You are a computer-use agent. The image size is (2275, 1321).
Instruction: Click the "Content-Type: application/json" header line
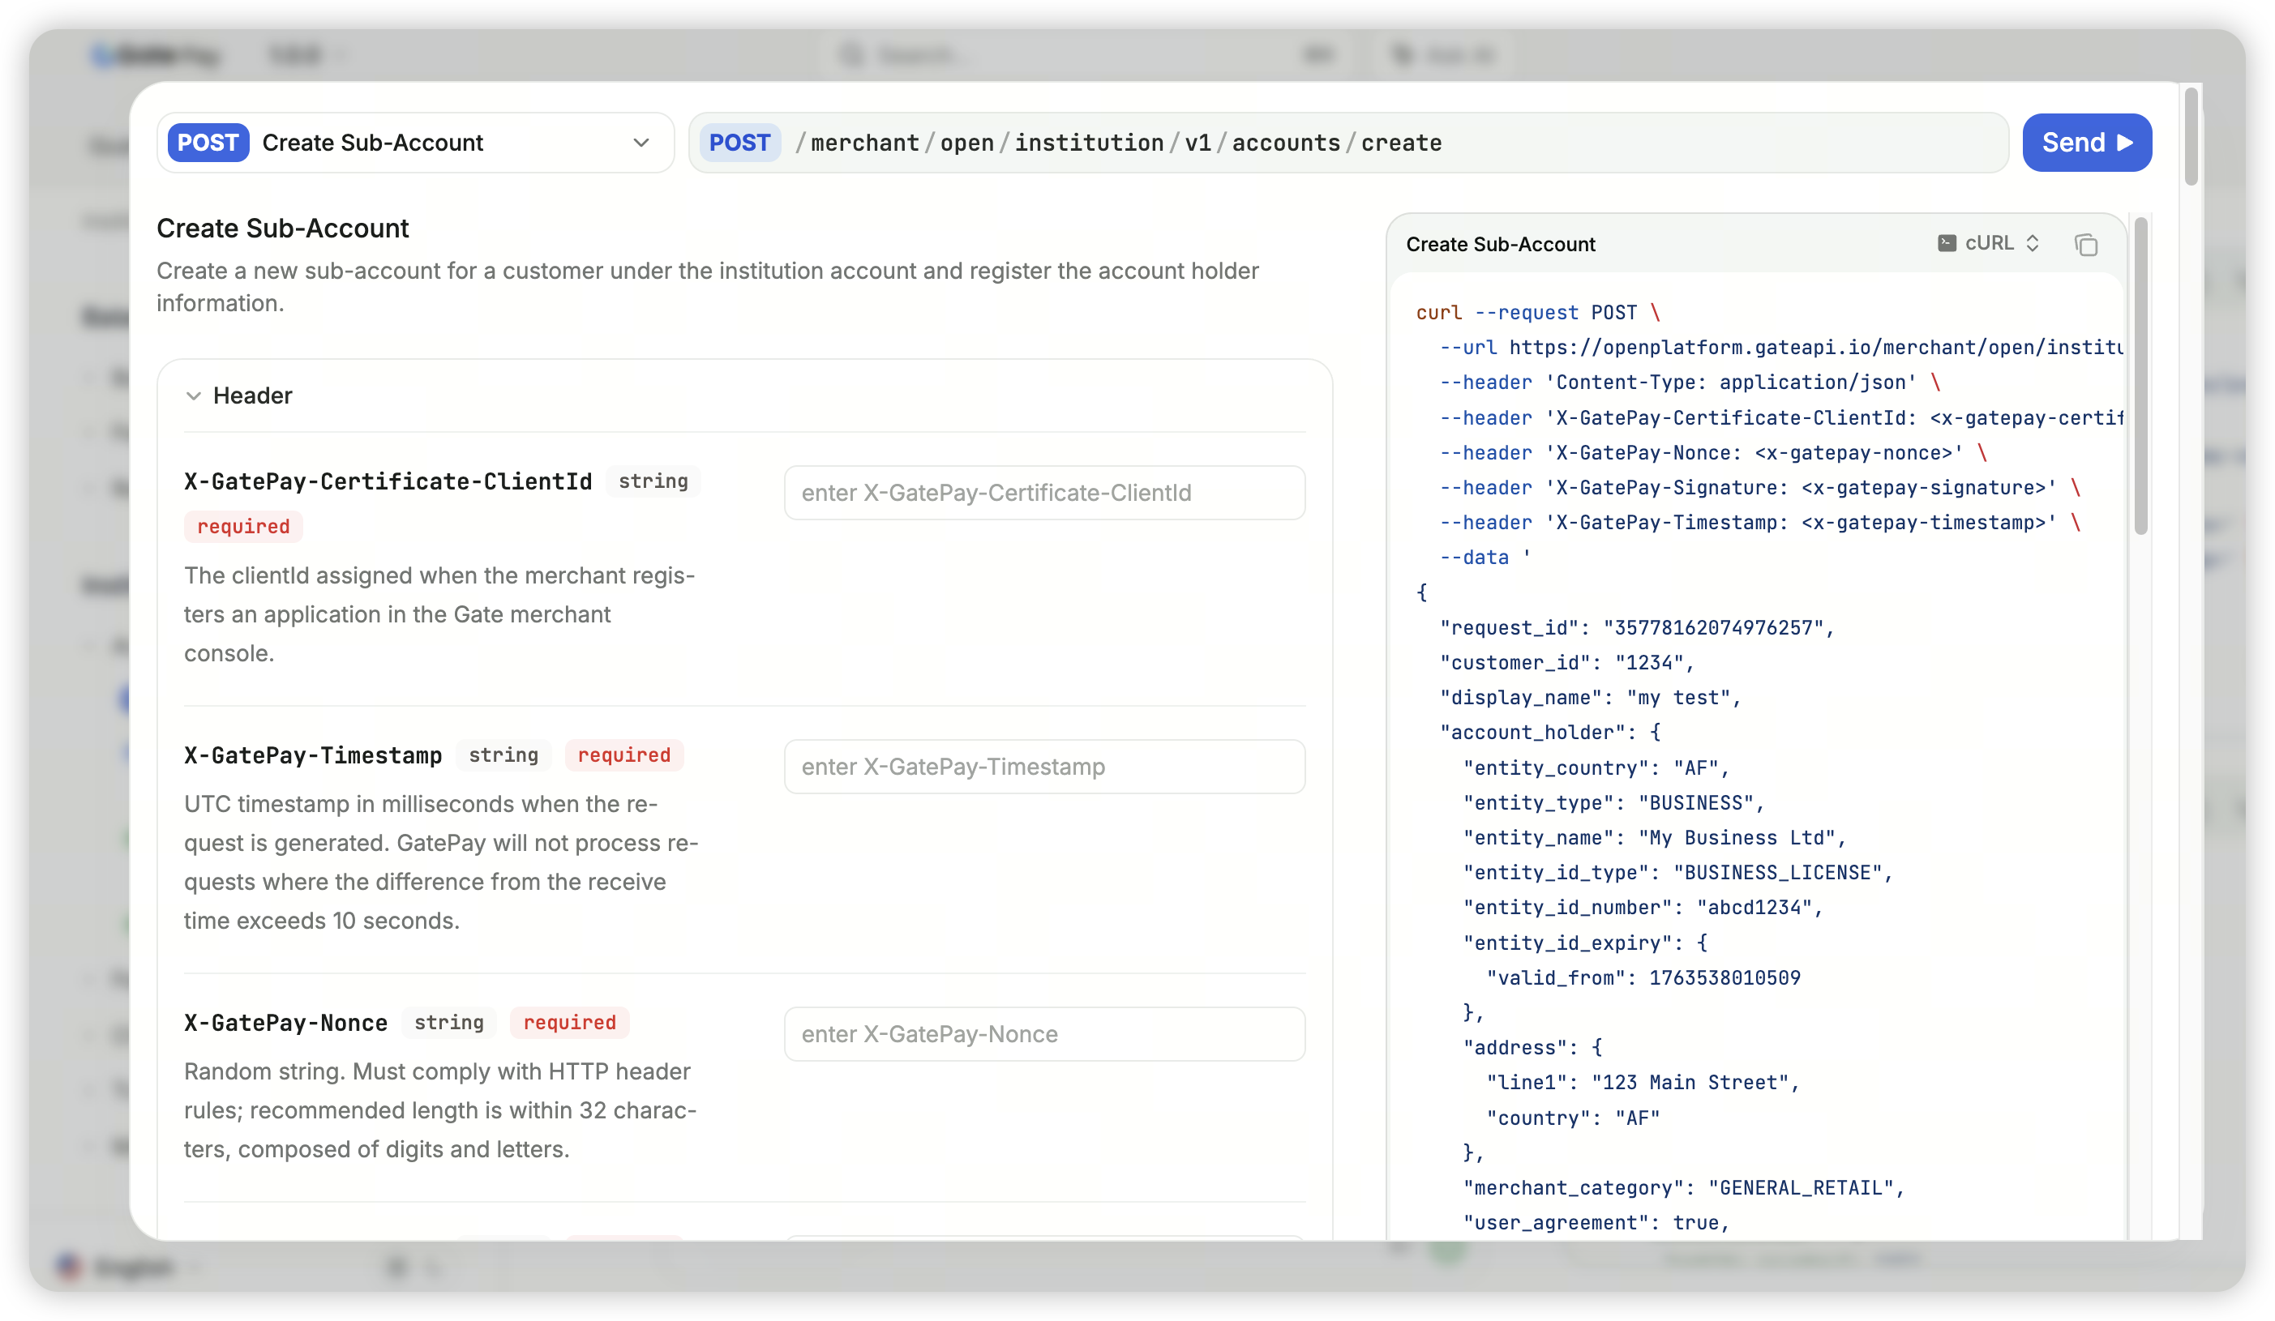coord(1690,383)
